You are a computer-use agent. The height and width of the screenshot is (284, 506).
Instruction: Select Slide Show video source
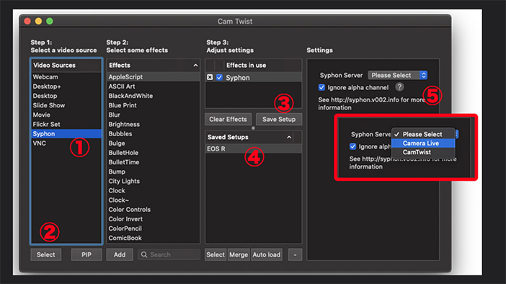pos(66,105)
